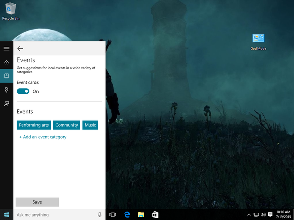This screenshot has width=294, height=220.
Task: Click the Event cards label
Action: click(27, 82)
